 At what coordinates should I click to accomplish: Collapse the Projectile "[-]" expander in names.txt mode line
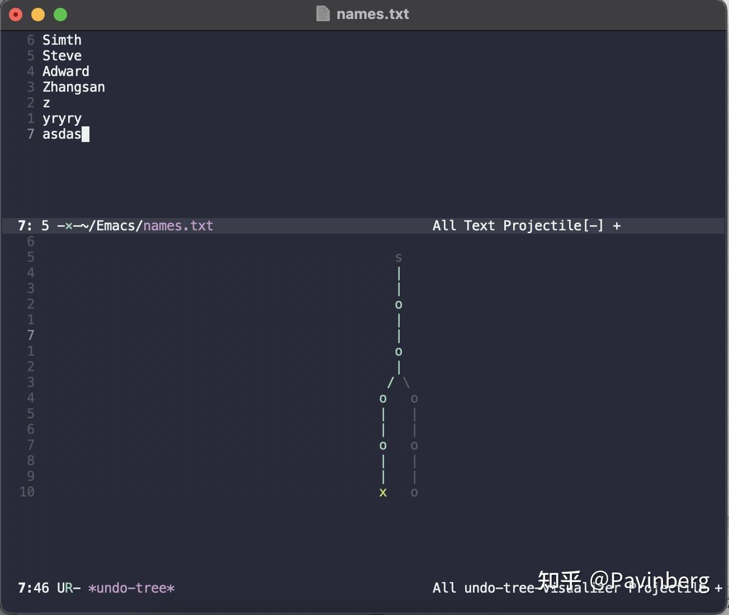click(x=594, y=225)
